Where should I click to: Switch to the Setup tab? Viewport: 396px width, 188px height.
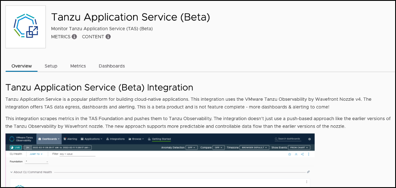click(51, 66)
